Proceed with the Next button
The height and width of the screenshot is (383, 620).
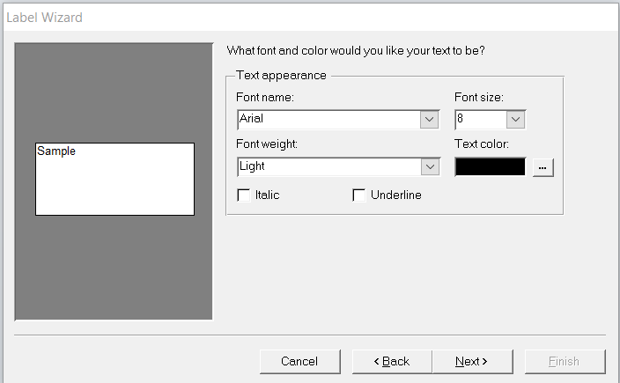click(x=471, y=361)
